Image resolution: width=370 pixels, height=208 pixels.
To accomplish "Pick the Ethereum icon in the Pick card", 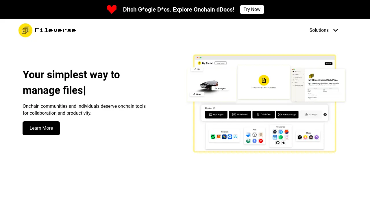I will 254,141.
